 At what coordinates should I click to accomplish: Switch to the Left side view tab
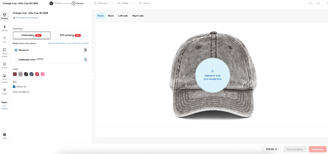(123, 16)
